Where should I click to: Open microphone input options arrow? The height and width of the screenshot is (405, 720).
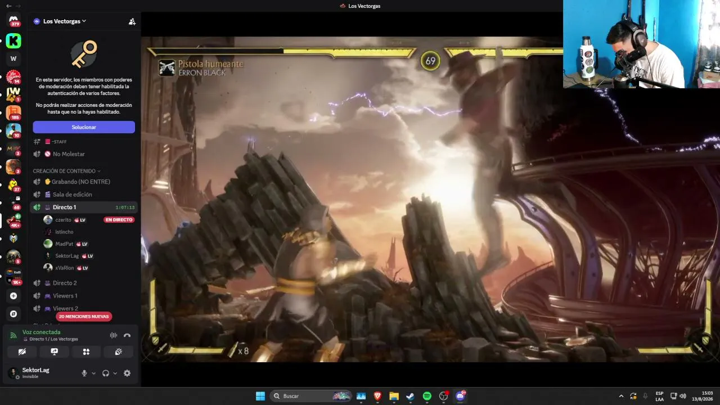pyautogui.click(x=93, y=373)
